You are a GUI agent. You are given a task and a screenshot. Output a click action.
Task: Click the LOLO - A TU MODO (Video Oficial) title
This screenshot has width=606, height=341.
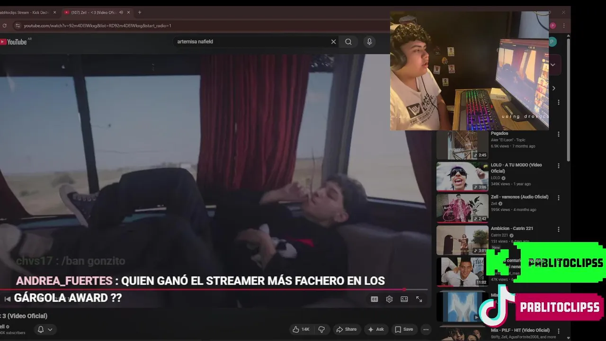click(x=517, y=168)
